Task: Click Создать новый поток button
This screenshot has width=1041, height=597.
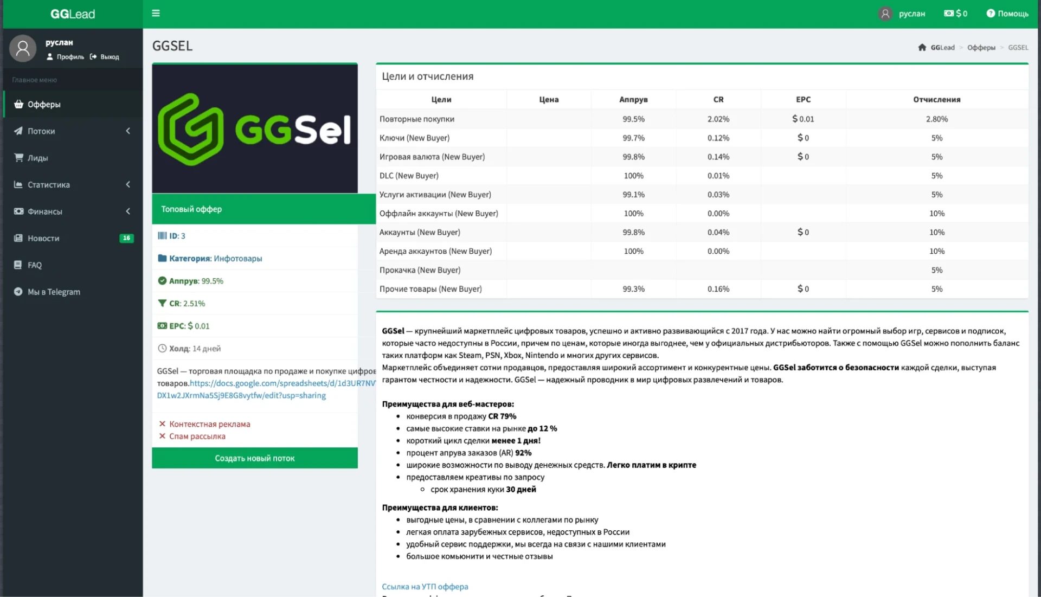Action: pos(255,458)
